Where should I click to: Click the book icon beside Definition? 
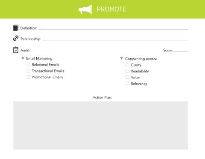pyautogui.click(x=16, y=28)
